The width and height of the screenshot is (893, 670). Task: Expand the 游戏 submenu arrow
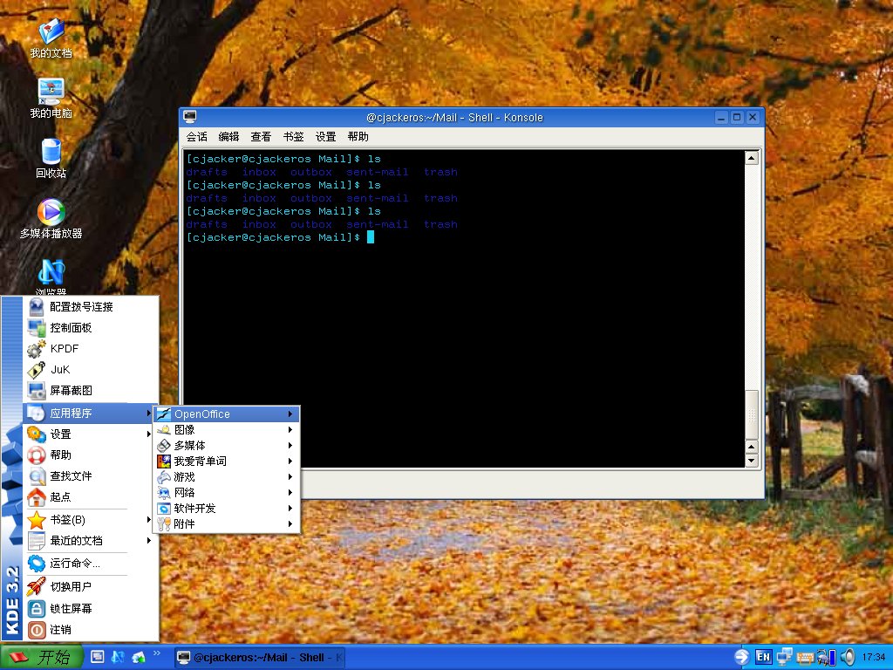[290, 477]
